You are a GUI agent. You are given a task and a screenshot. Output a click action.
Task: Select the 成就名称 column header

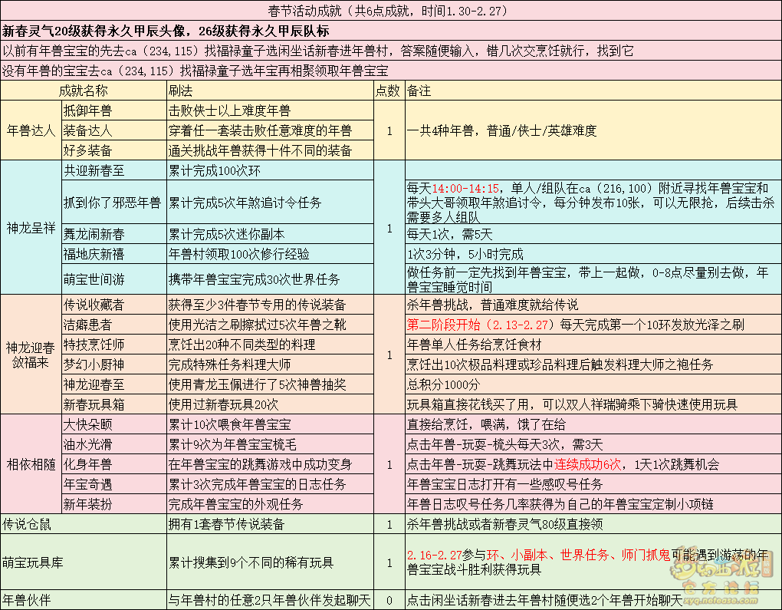(x=83, y=91)
